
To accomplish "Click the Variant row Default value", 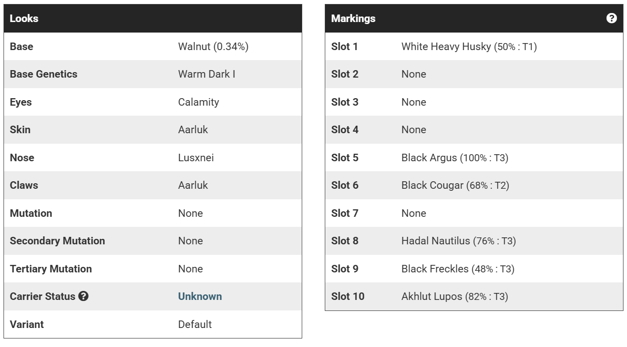I will pos(194,324).
